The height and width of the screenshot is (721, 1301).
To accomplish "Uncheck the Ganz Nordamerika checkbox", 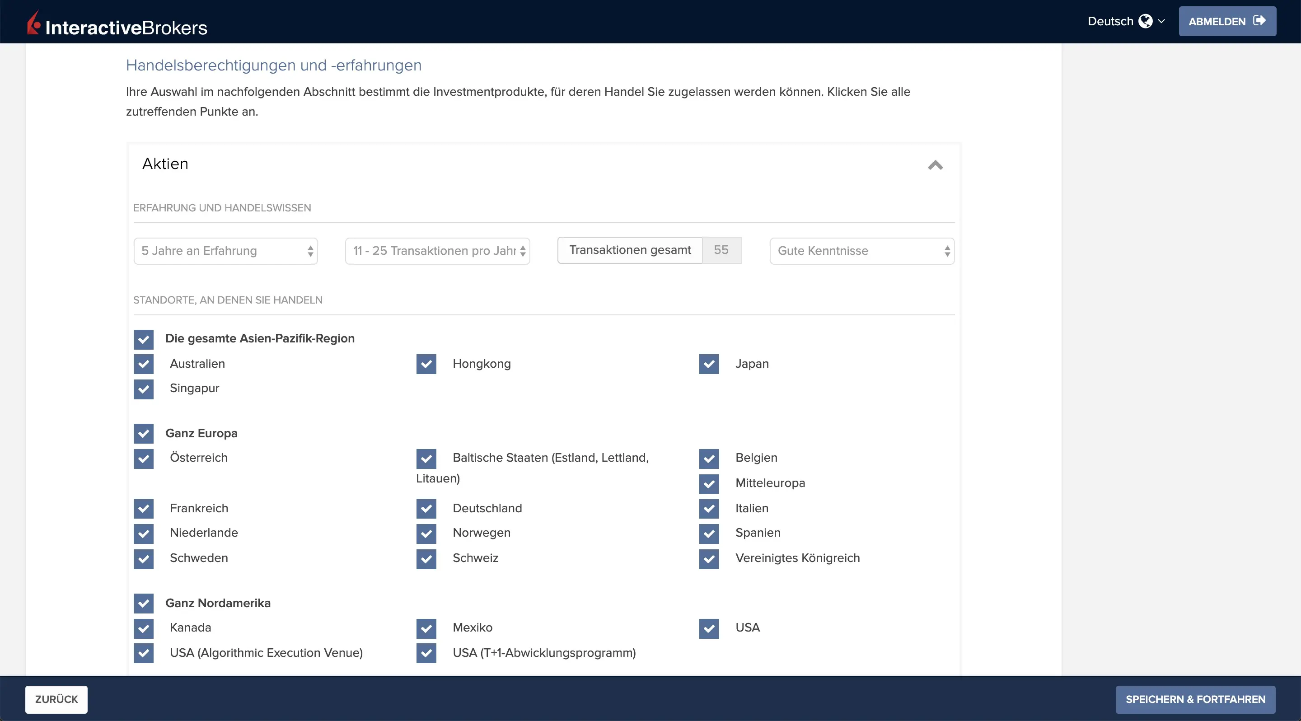I will [x=144, y=604].
